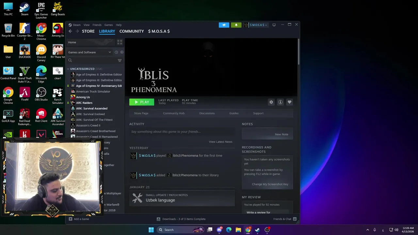Click View Latest News
Screen dimensions: 418x235
point(220,142)
